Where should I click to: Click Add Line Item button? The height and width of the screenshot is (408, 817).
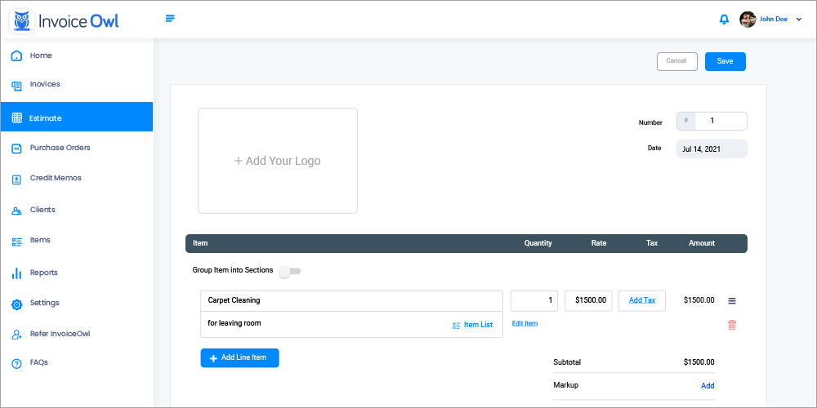click(x=239, y=358)
